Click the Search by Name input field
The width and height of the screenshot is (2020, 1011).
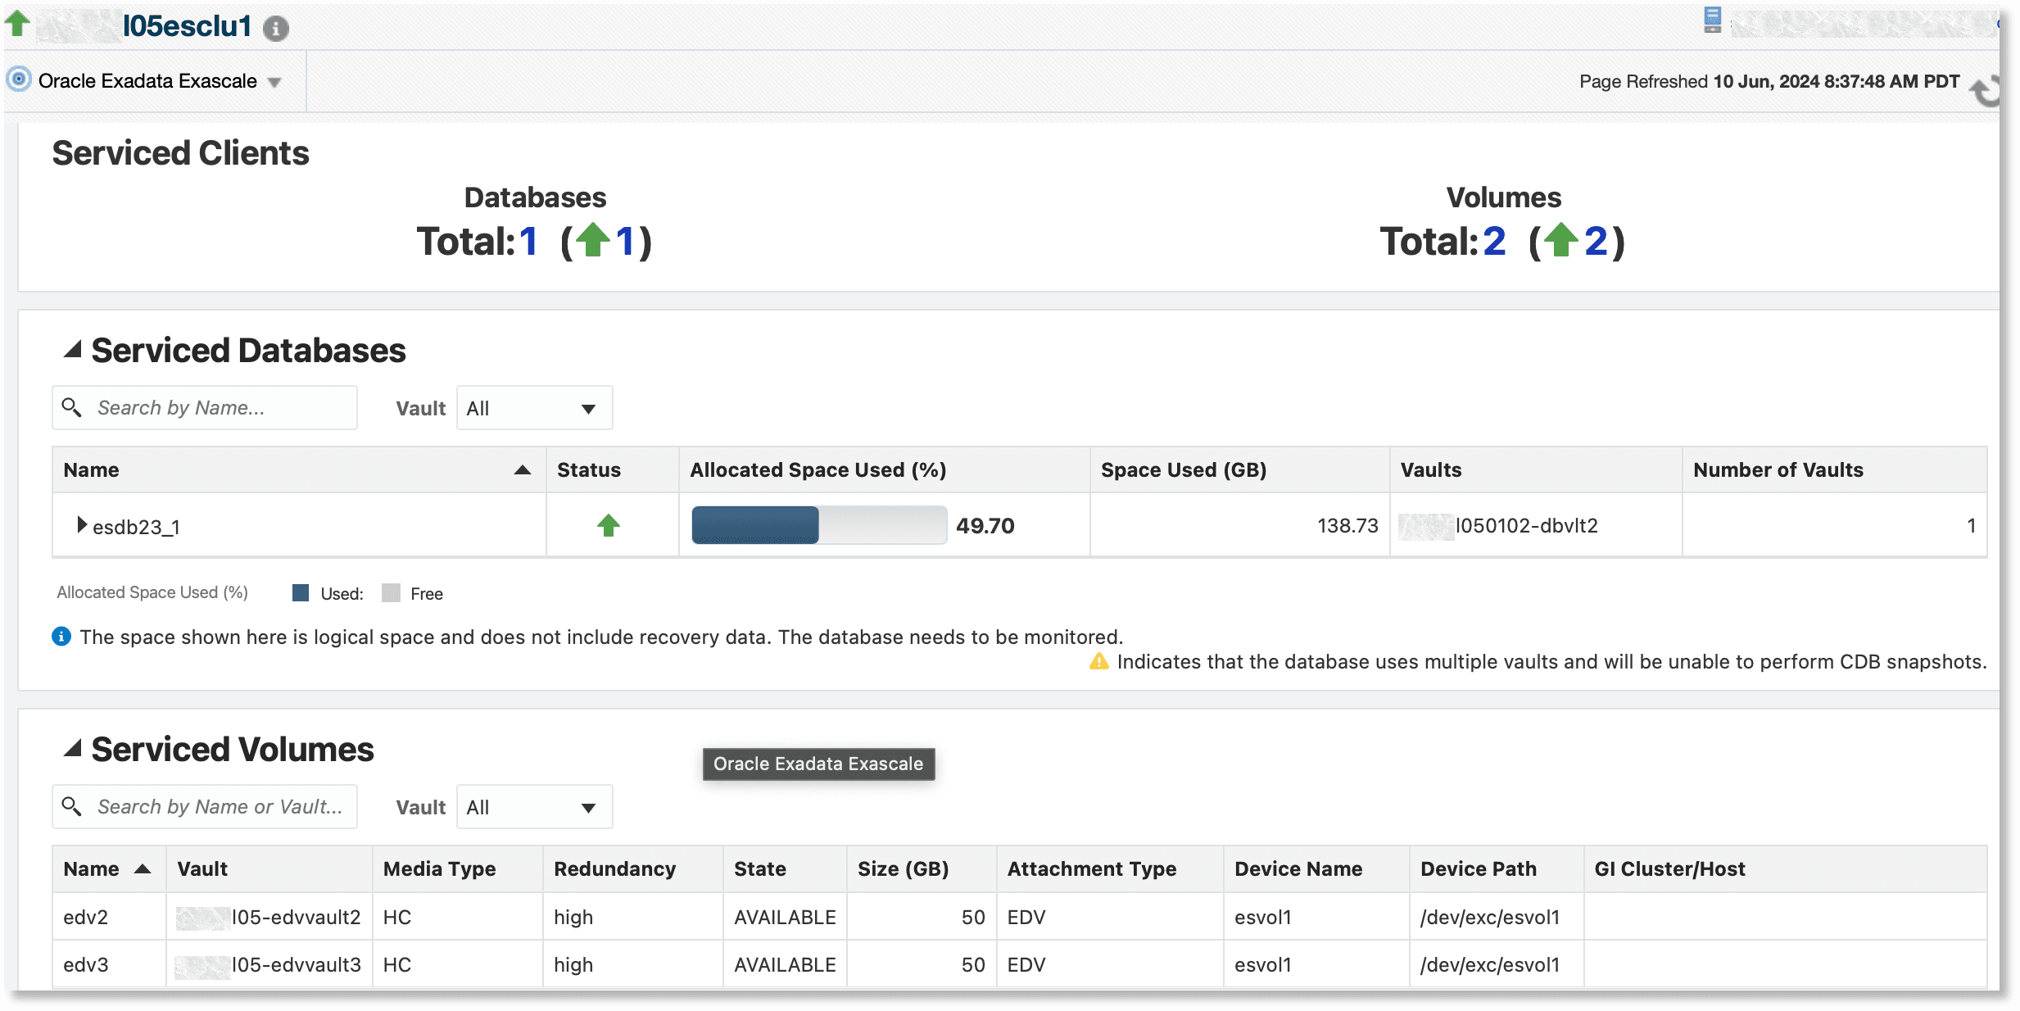221,407
